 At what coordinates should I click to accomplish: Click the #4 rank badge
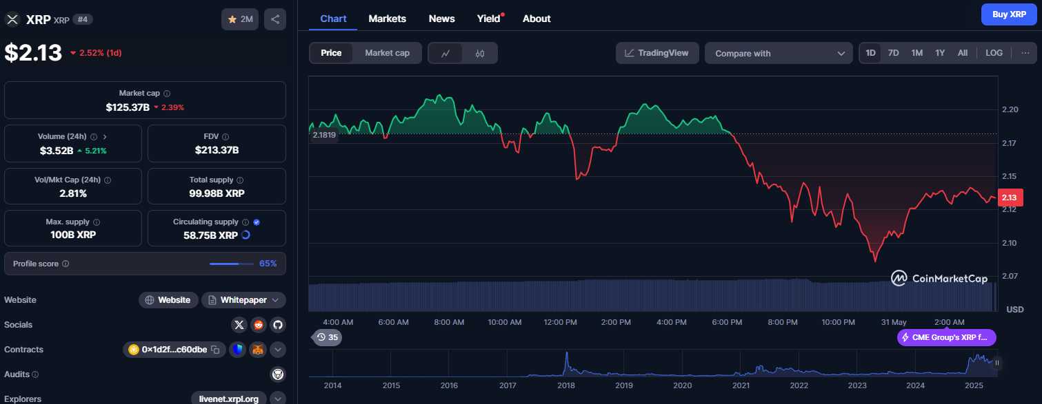83,19
